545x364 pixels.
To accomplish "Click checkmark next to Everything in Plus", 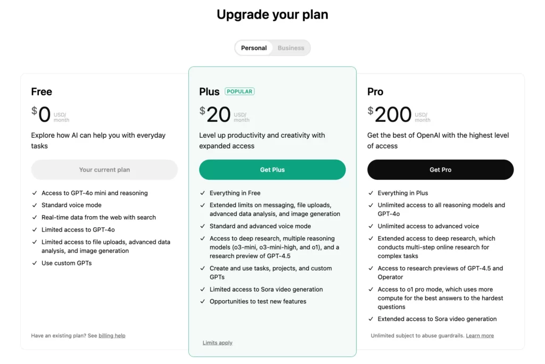I will pos(371,193).
